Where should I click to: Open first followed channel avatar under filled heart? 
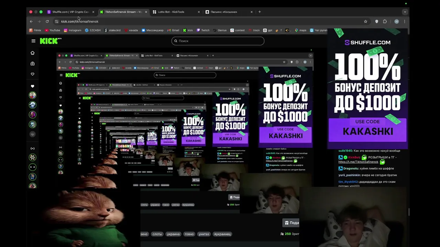33,95
